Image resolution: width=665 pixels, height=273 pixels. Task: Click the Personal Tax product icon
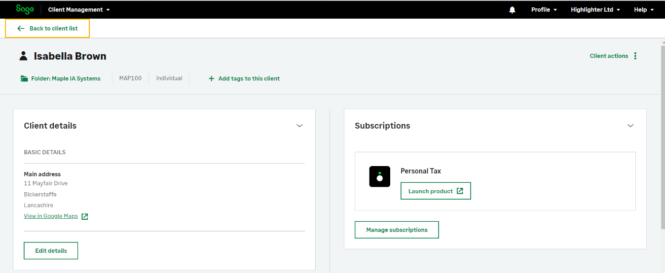pos(379,176)
